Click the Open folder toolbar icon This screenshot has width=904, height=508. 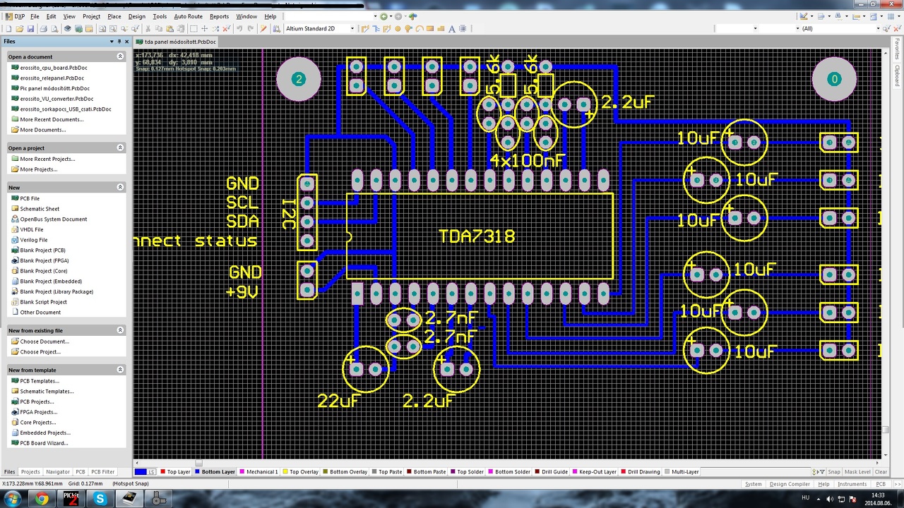19,28
